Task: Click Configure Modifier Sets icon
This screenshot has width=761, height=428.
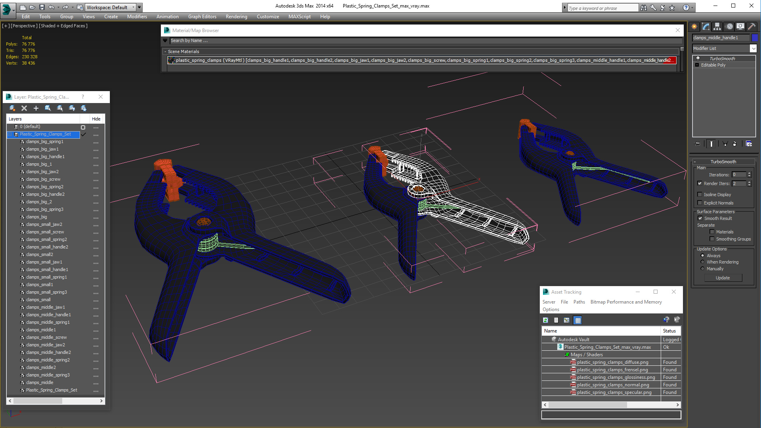Action: pos(749,144)
